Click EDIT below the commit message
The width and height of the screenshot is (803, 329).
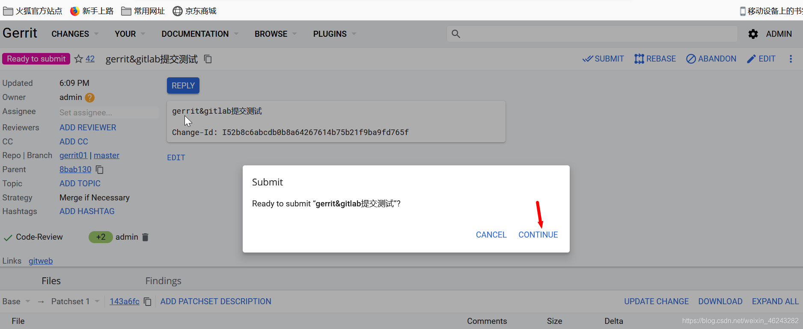pos(176,158)
